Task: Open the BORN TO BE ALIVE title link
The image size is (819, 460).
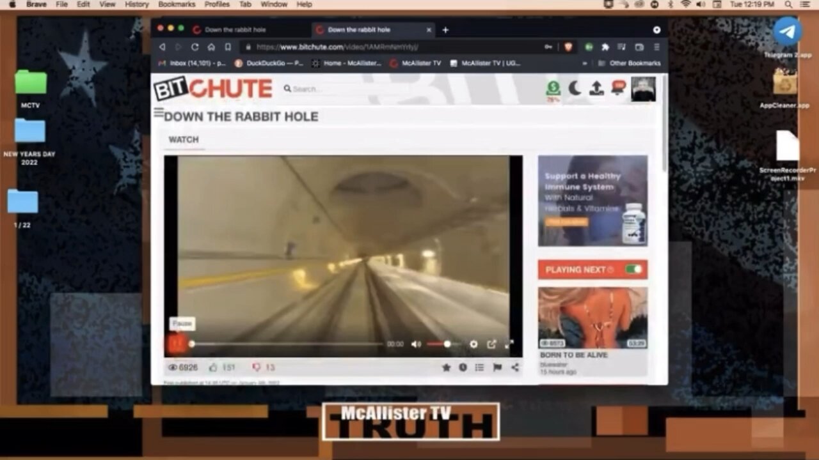Action: pyautogui.click(x=574, y=355)
